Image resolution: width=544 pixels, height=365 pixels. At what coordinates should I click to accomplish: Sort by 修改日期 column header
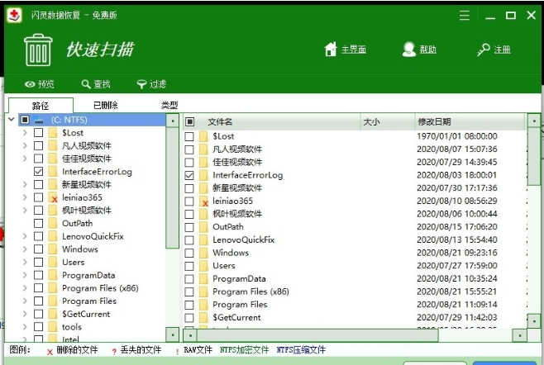tap(435, 122)
